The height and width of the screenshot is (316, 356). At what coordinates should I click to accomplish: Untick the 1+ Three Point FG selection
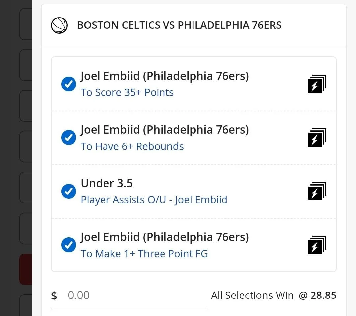pos(69,245)
